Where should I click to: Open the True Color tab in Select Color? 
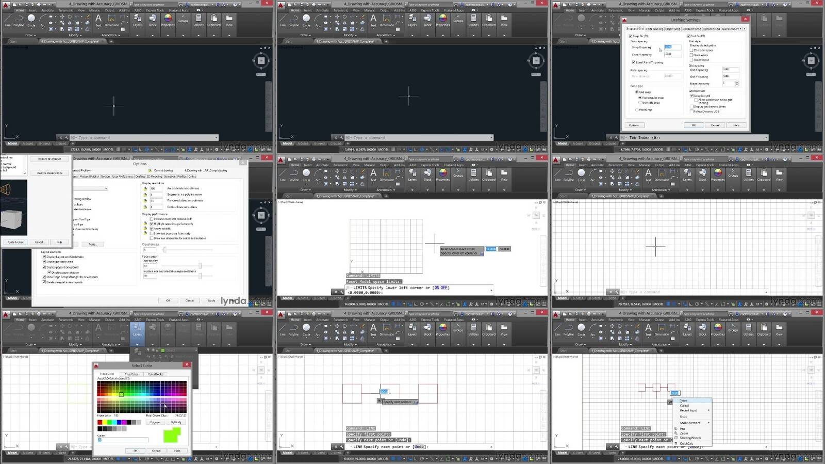(x=131, y=374)
